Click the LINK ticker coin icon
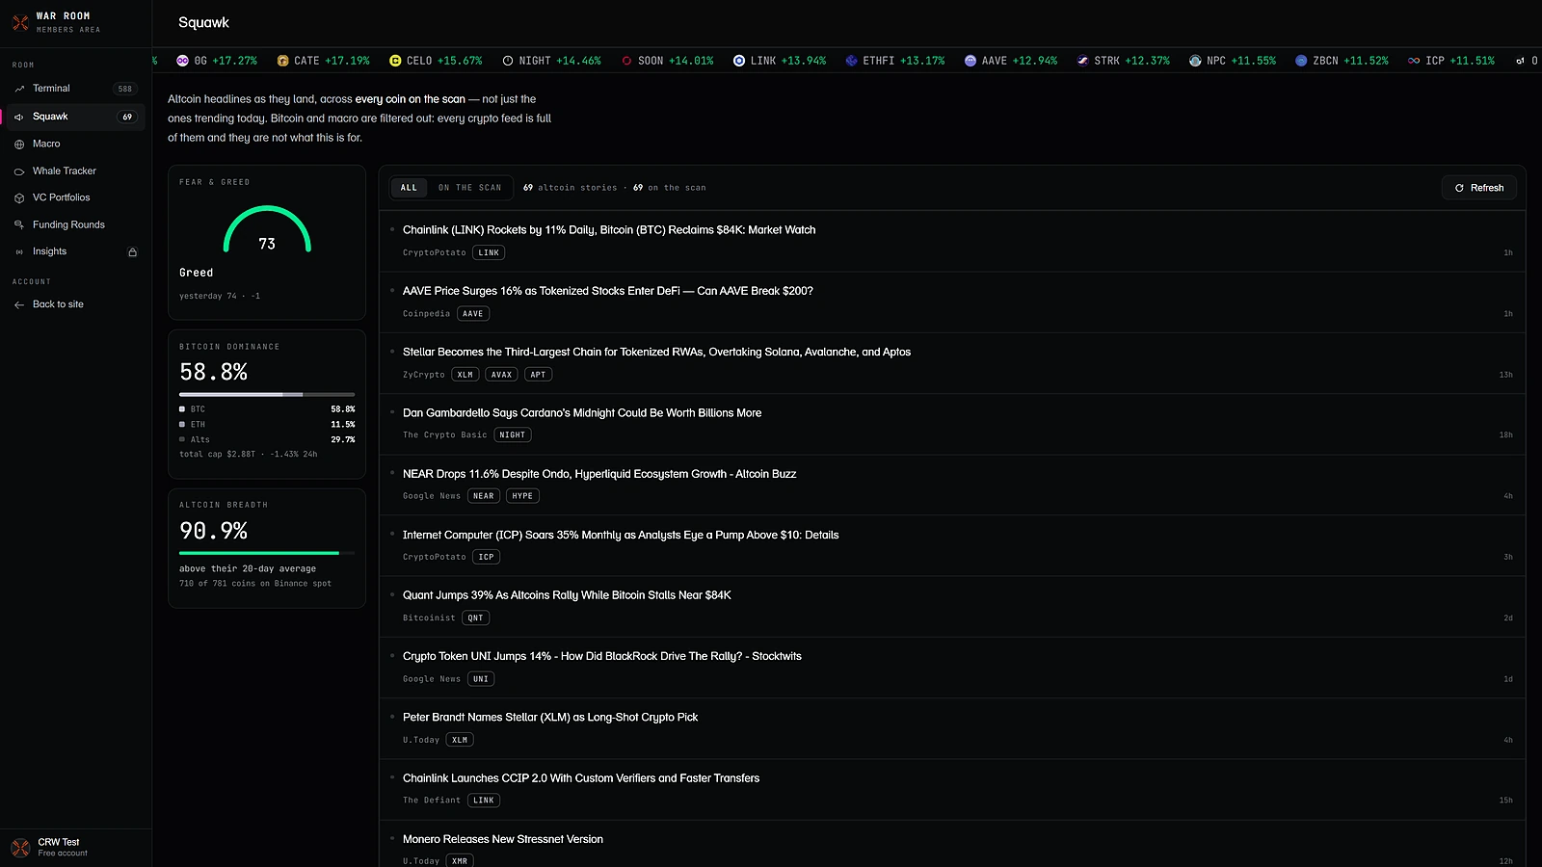This screenshot has width=1542, height=867. click(739, 61)
